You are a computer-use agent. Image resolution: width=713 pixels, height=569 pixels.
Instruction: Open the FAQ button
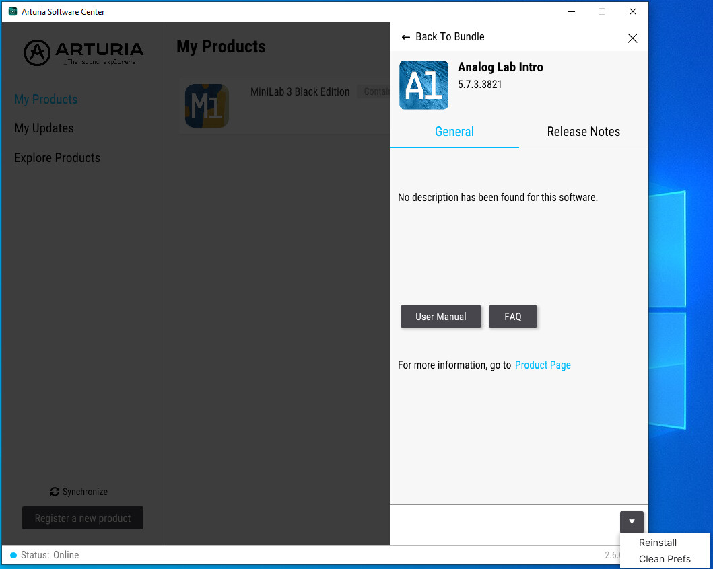[513, 317]
